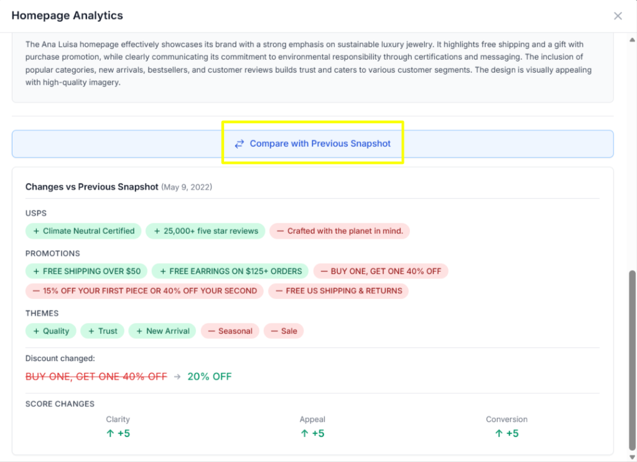Screen dimensions: 637x462
Task: Click the Climate Neutral Certified tag
Action: 83,231
